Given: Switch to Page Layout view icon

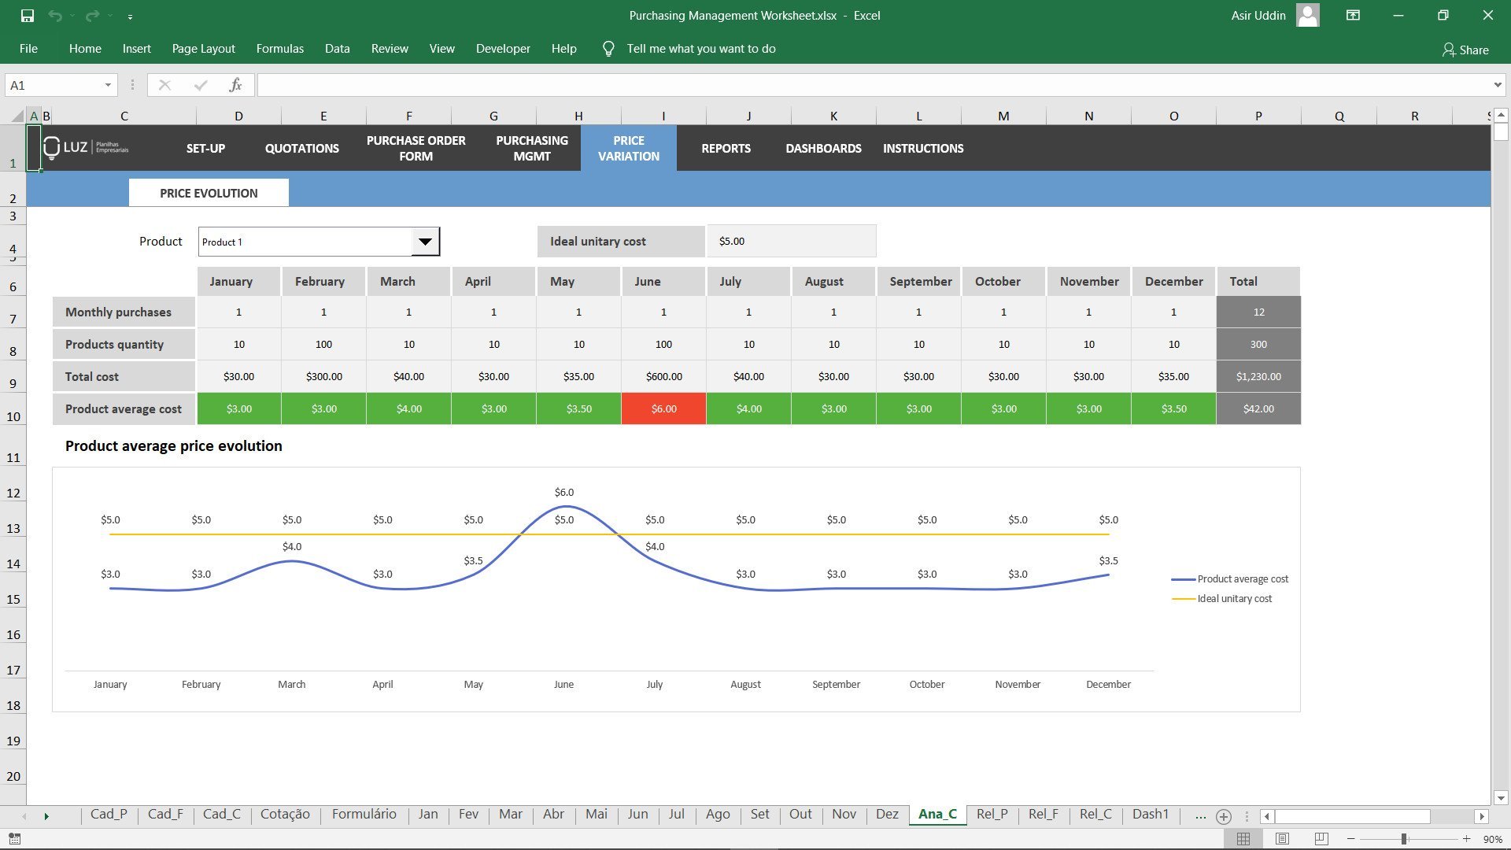Looking at the screenshot, I should [x=1282, y=839].
